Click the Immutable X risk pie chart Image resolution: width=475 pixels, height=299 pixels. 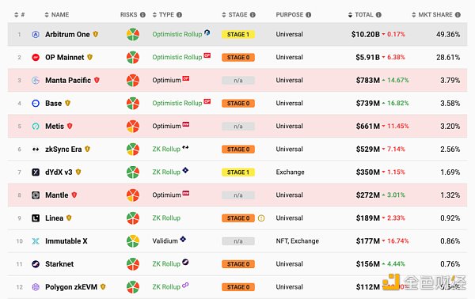(x=133, y=241)
